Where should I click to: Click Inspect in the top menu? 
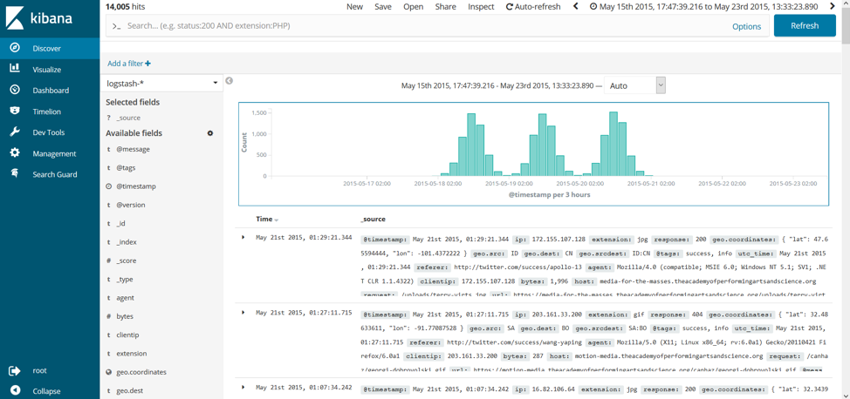[481, 6]
